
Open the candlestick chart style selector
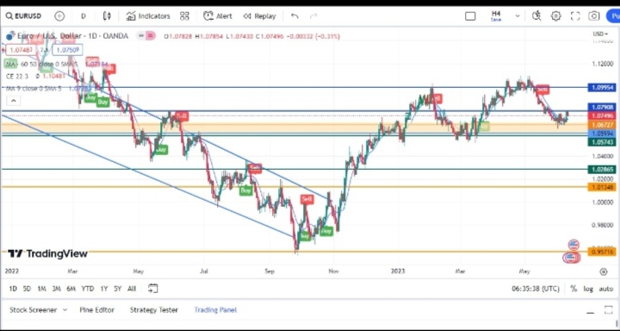[107, 16]
